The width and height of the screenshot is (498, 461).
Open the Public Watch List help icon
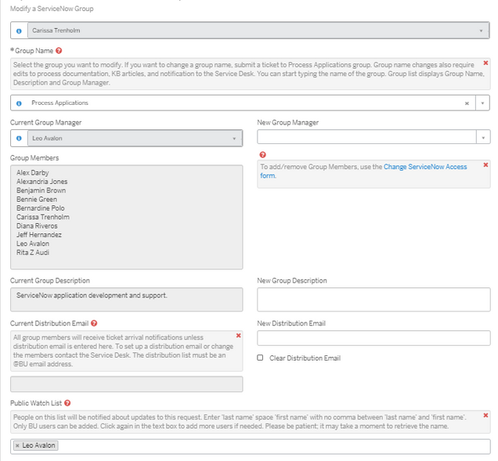pyautogui.click(x=67, y=403)
